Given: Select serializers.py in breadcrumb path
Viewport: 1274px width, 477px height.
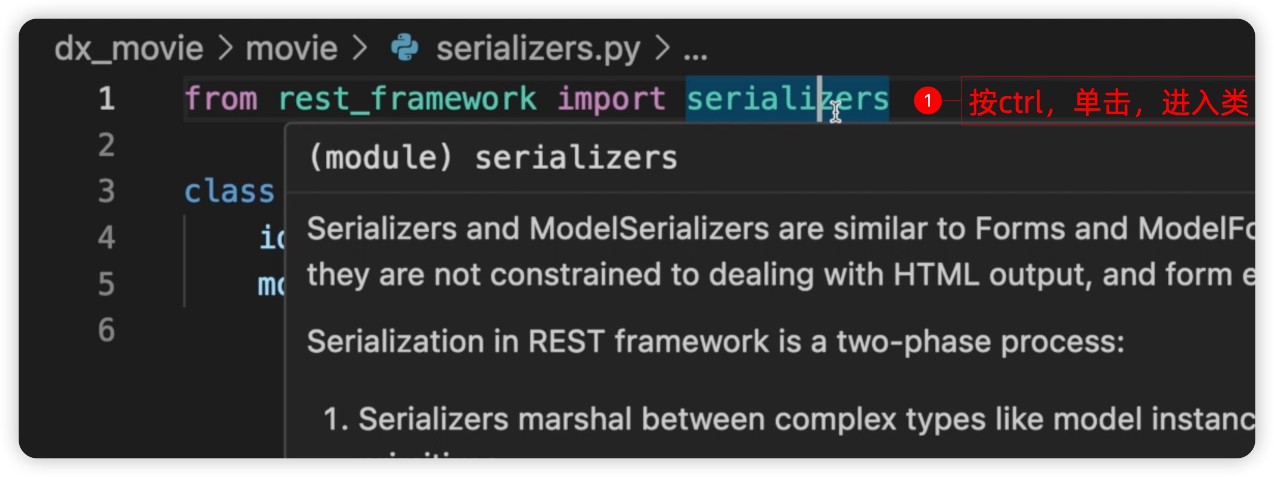Looking at the screenshot, I should pos(538,50).
